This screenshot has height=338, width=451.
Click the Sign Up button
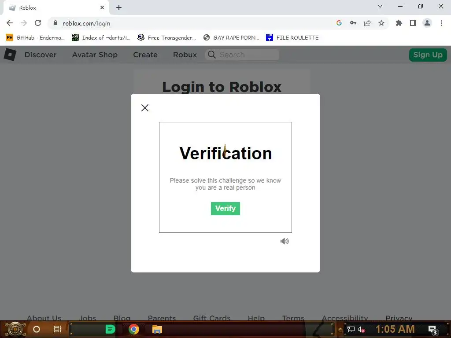pyautogui.click(x=428, y=55)
